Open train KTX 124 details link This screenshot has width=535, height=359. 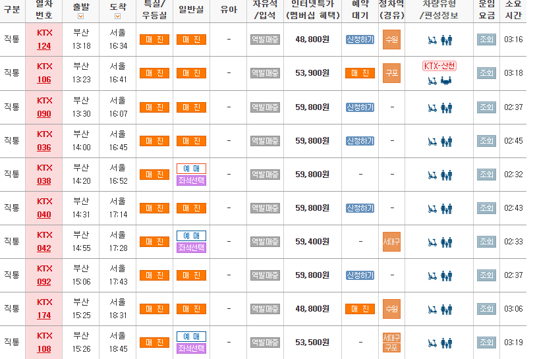tap(44, 46)
